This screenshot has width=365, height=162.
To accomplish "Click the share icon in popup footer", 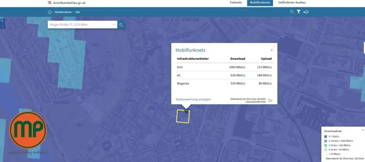I will click(270, 101).
